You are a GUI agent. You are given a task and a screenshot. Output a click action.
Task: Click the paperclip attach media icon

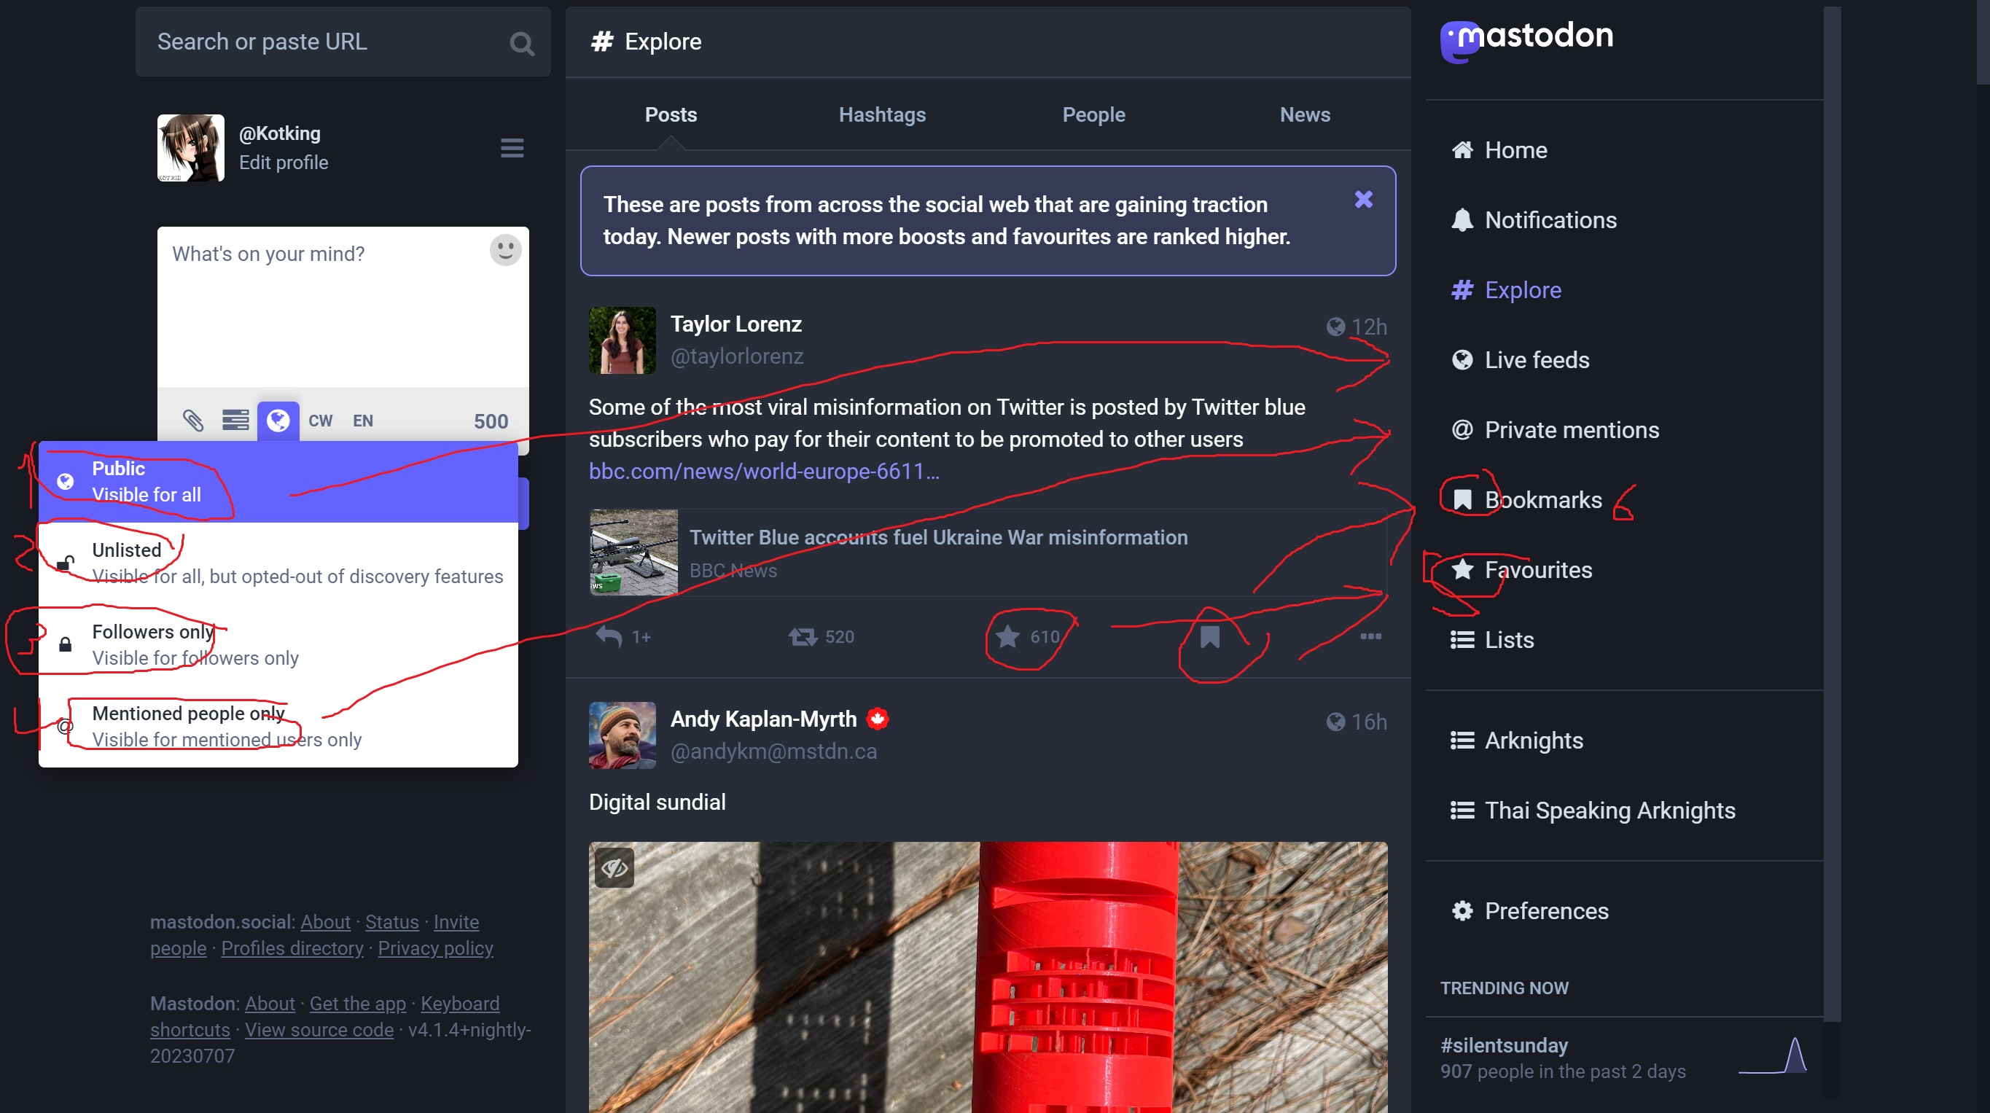pyautogui.click(x=192, y=420)
